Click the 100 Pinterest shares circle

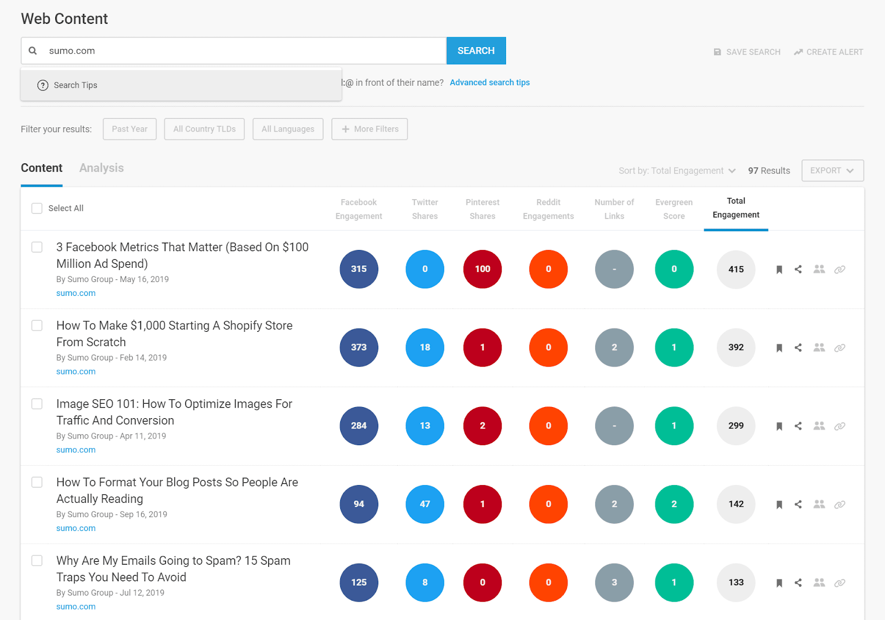coord(482,269)
